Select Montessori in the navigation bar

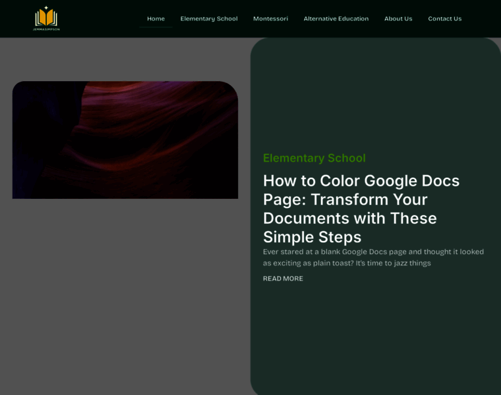click(x=270, y=18)
